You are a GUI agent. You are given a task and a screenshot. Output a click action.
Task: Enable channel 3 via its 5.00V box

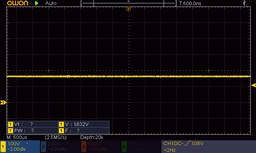pyautogui.click(x=100, y=147)
